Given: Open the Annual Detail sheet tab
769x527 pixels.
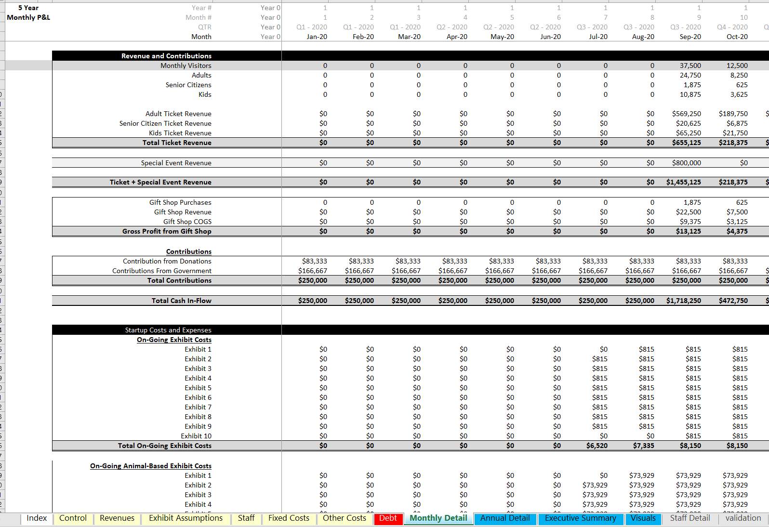Looking at the screenshot, I should (x=505, y=518).
